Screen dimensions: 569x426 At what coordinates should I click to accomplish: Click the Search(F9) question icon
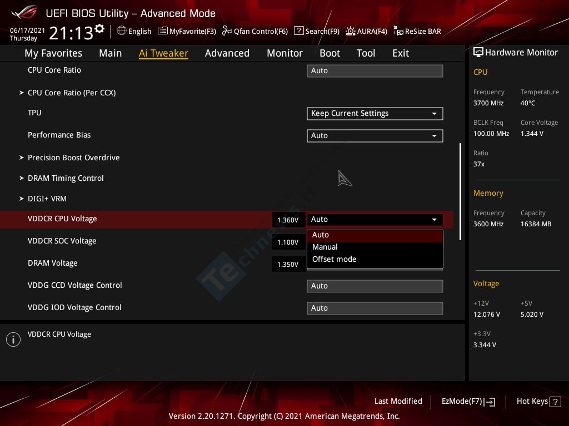pyautogui.click(x=298, y=31)
